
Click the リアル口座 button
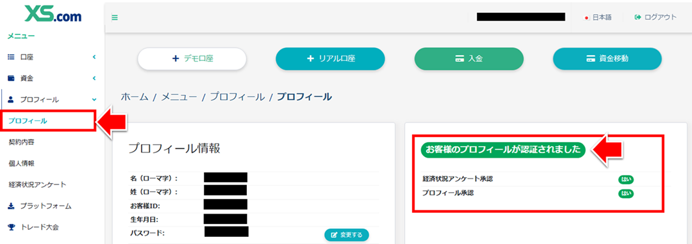pos(331,58)
